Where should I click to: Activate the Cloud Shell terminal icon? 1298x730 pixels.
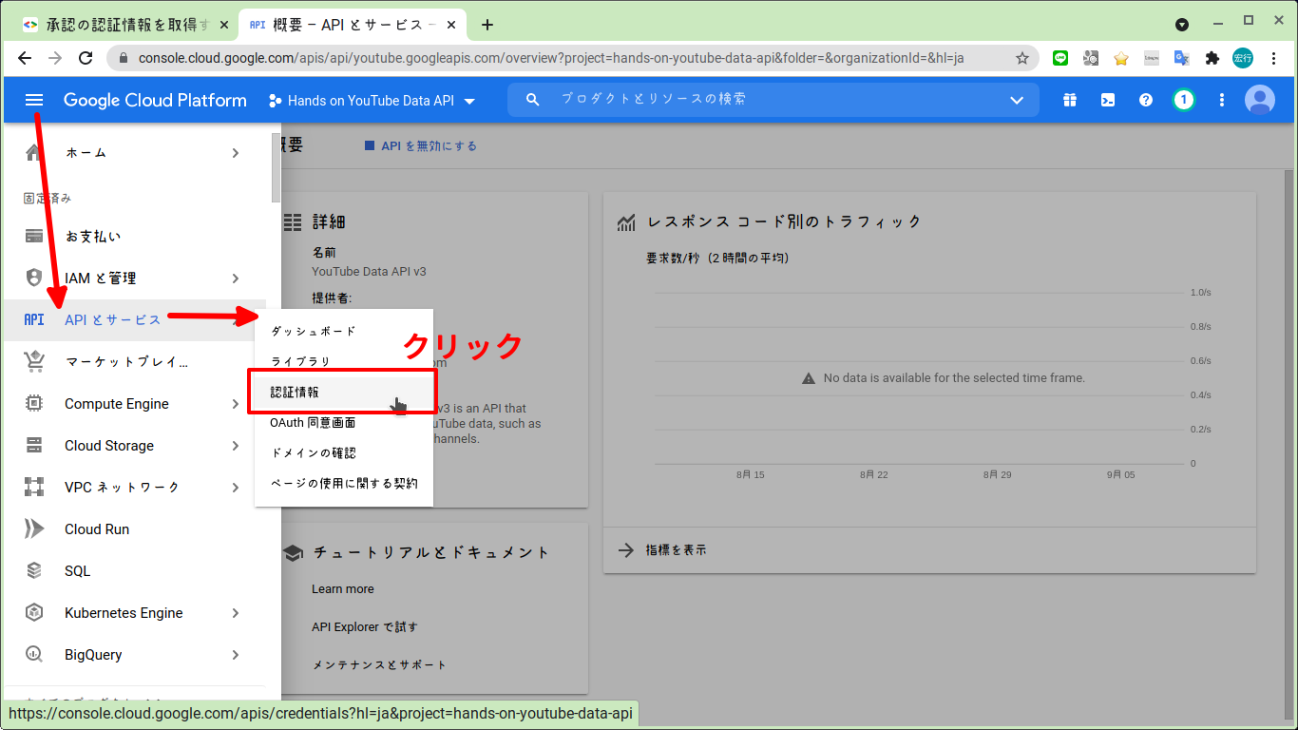pyautogui.click(x=1107, y=99)
